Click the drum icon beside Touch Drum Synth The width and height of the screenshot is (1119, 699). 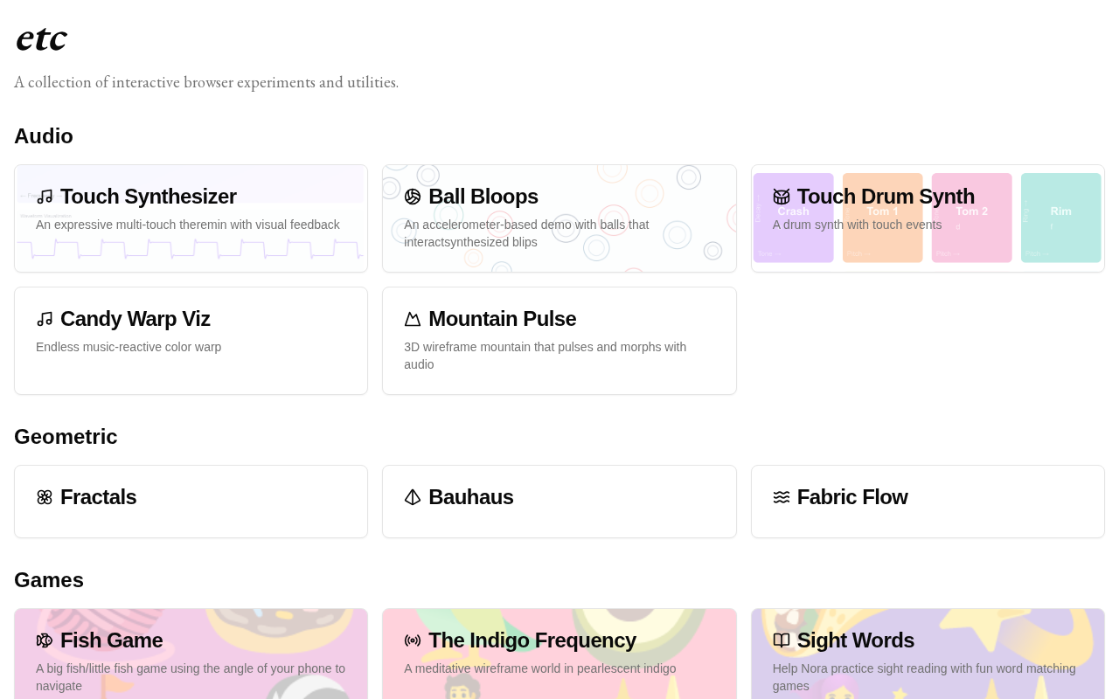782,197
